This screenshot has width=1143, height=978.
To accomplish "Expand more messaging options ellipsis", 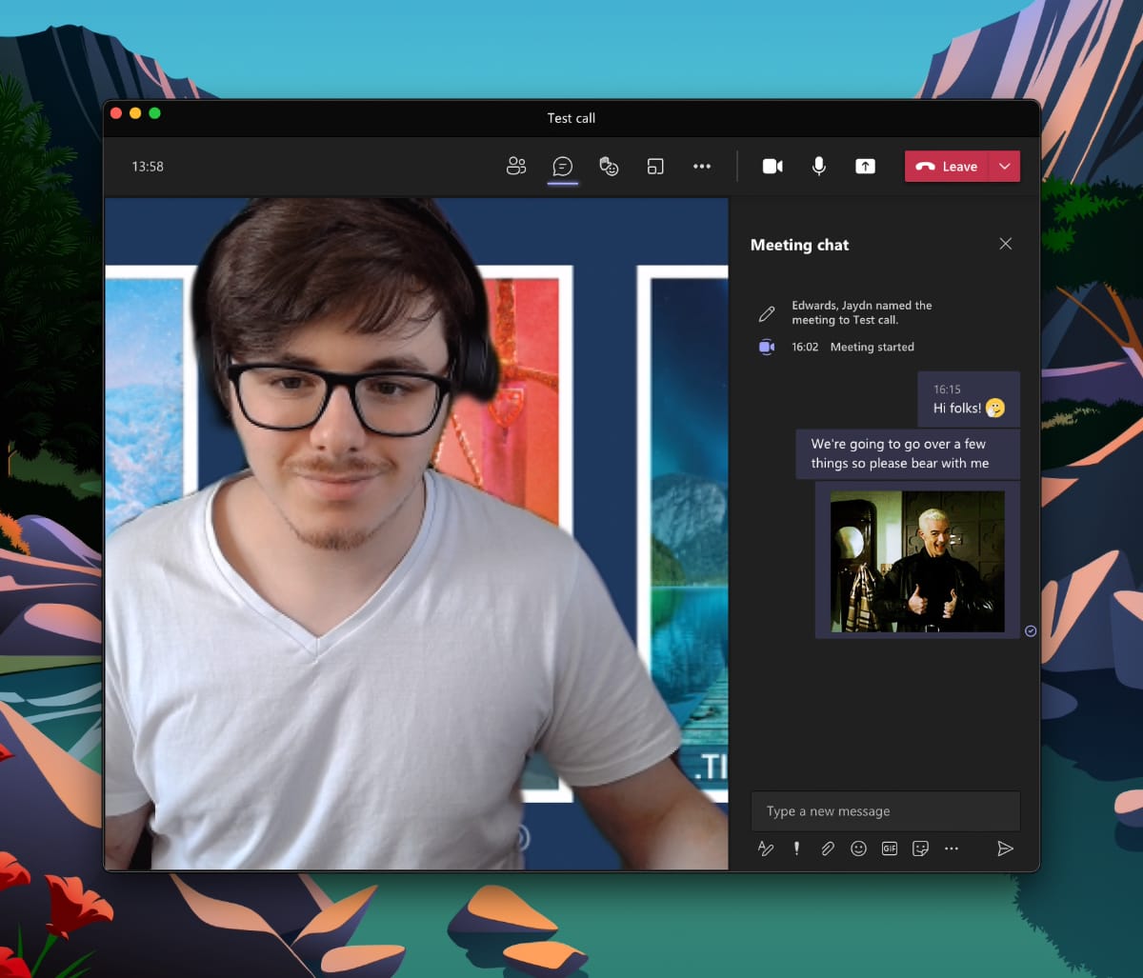I will [952, 848].
